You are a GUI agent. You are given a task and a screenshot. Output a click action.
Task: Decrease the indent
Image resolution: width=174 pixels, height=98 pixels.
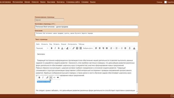coord(122,48)
